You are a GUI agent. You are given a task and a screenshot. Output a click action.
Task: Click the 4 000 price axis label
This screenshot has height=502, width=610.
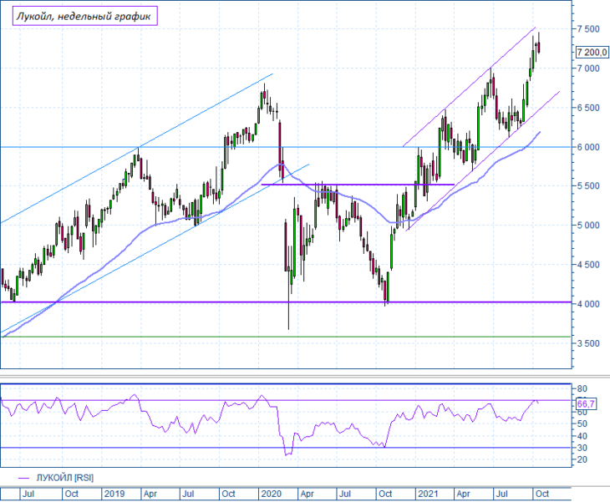click(588, 304)
